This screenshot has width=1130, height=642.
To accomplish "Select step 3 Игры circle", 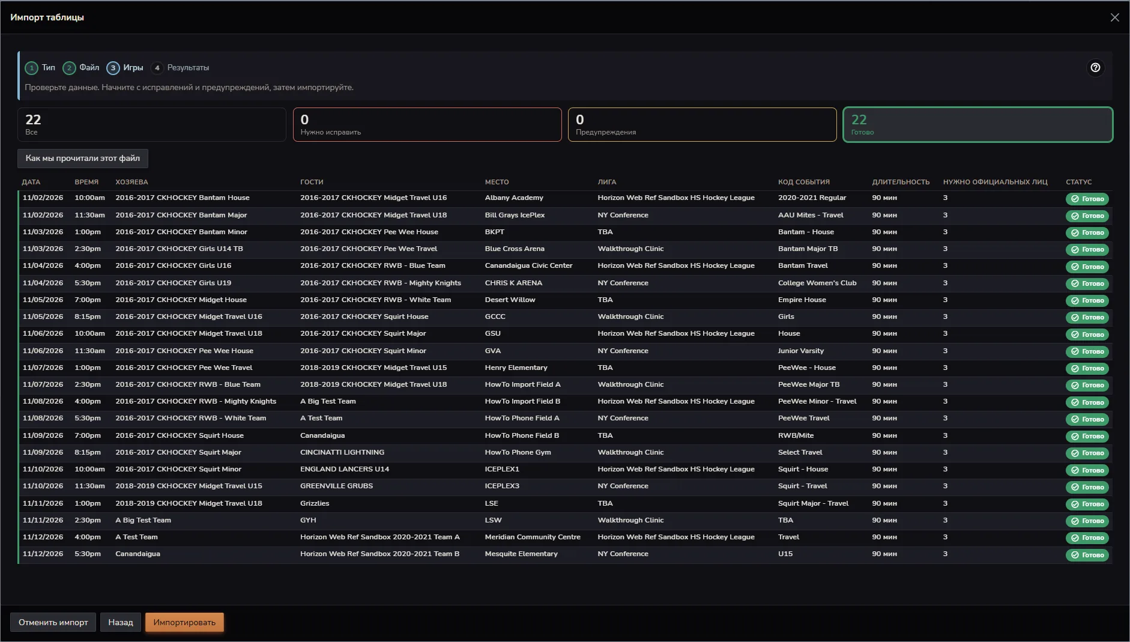I will tap(113, 68).
